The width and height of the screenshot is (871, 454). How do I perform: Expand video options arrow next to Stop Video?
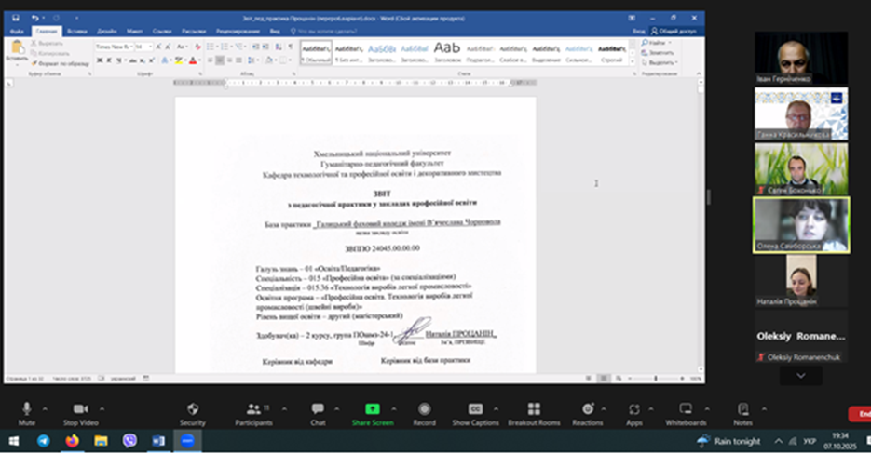(x=102, y=408)
